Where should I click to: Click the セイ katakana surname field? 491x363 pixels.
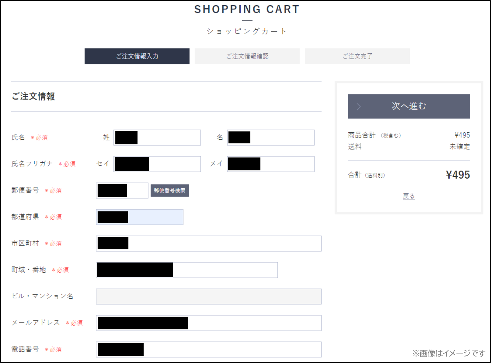(157, 164)
